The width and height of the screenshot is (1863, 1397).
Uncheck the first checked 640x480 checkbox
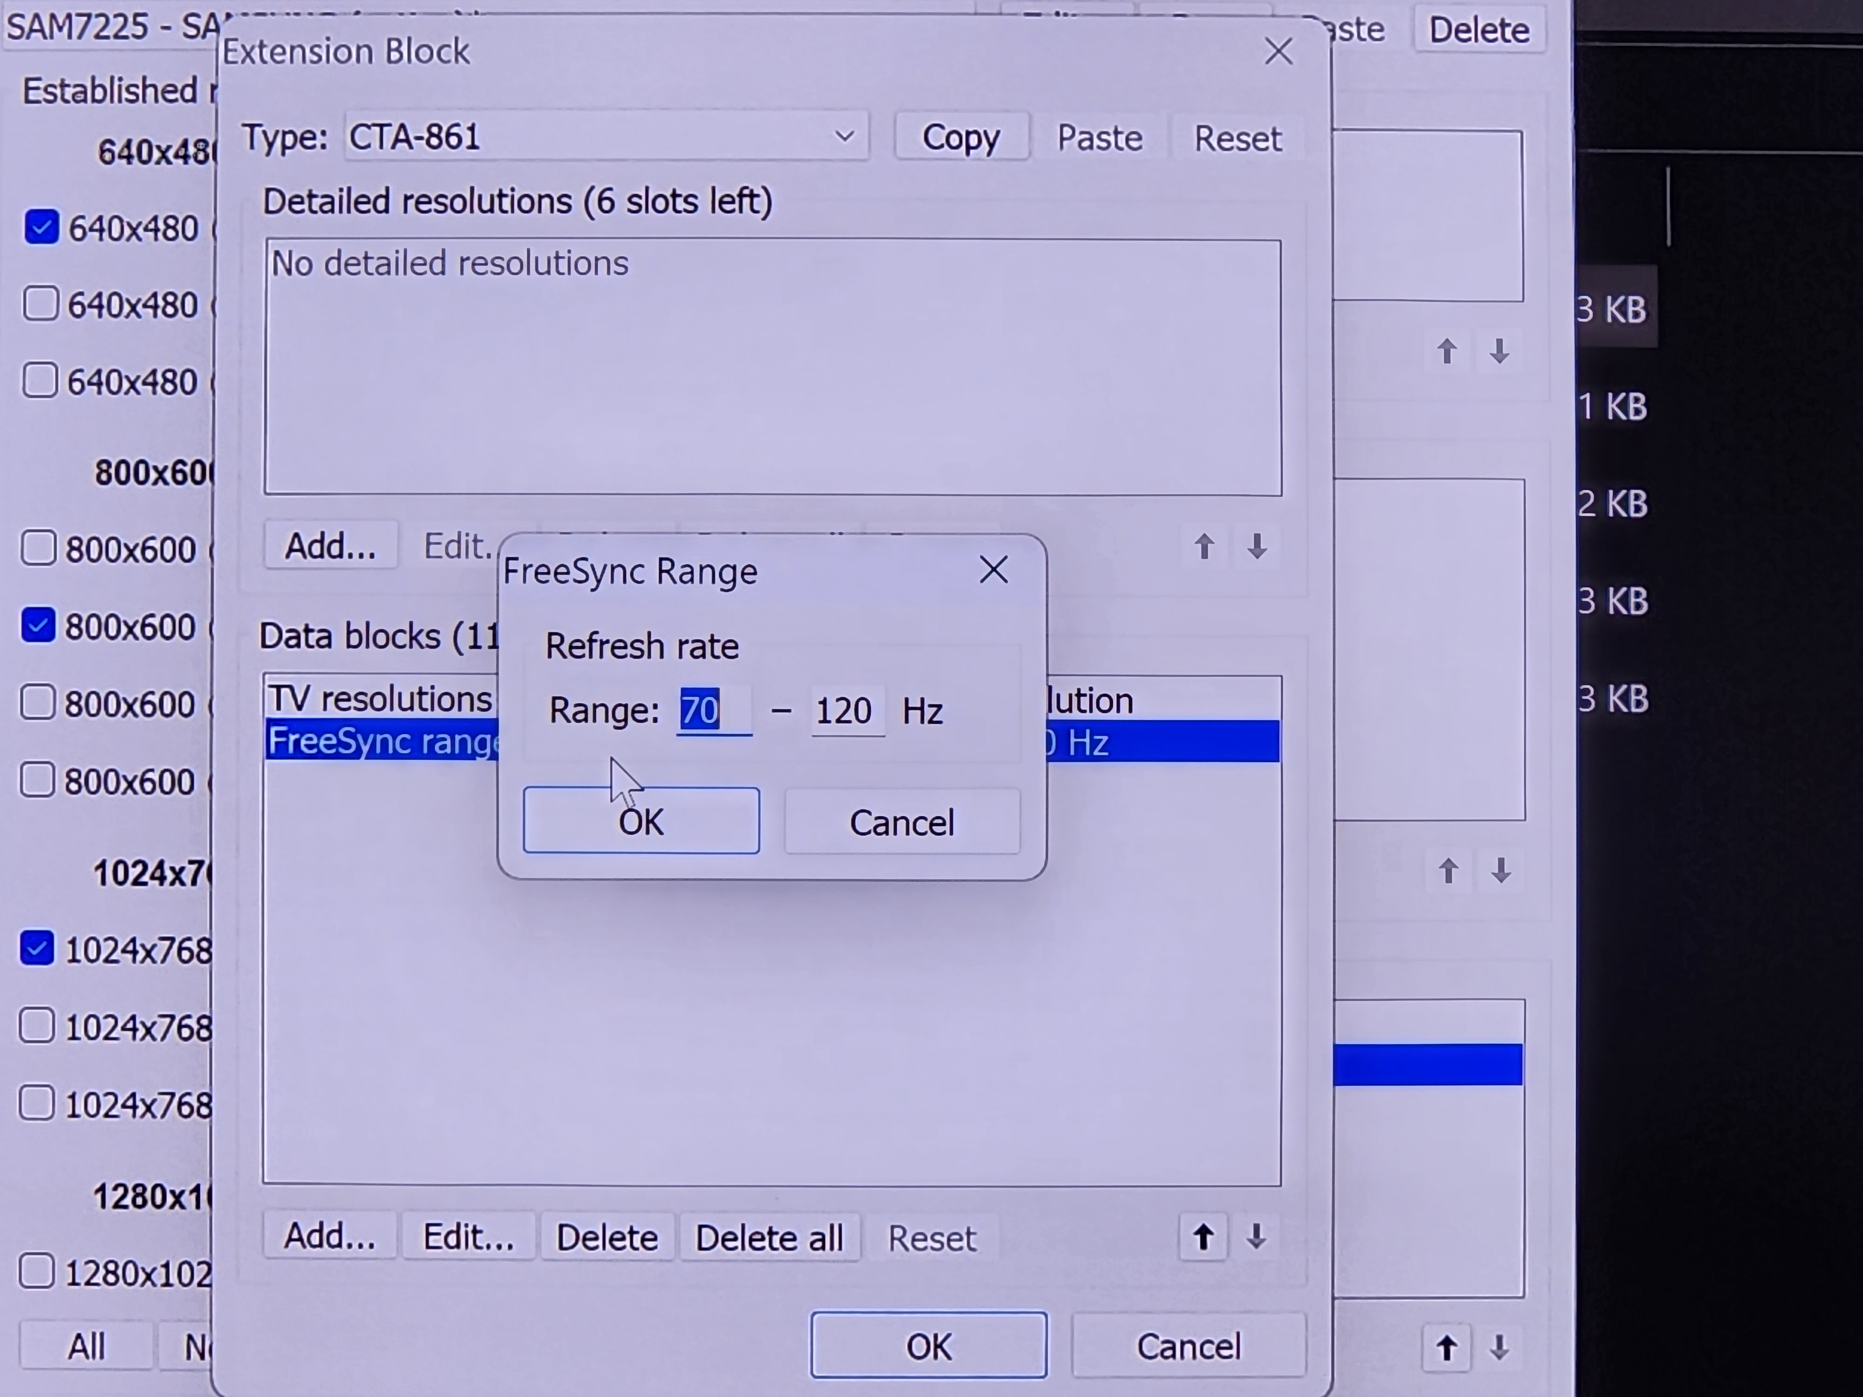coord(41,227)
